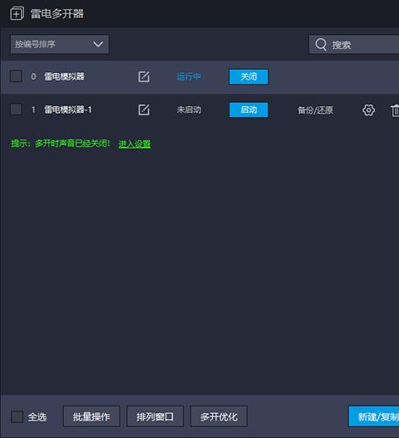Click 启动 to start 雷电模拟器-1
Image resolution: width=399 pixels, height=438 pixels.
pyautogui.click(x=249, y=109)
